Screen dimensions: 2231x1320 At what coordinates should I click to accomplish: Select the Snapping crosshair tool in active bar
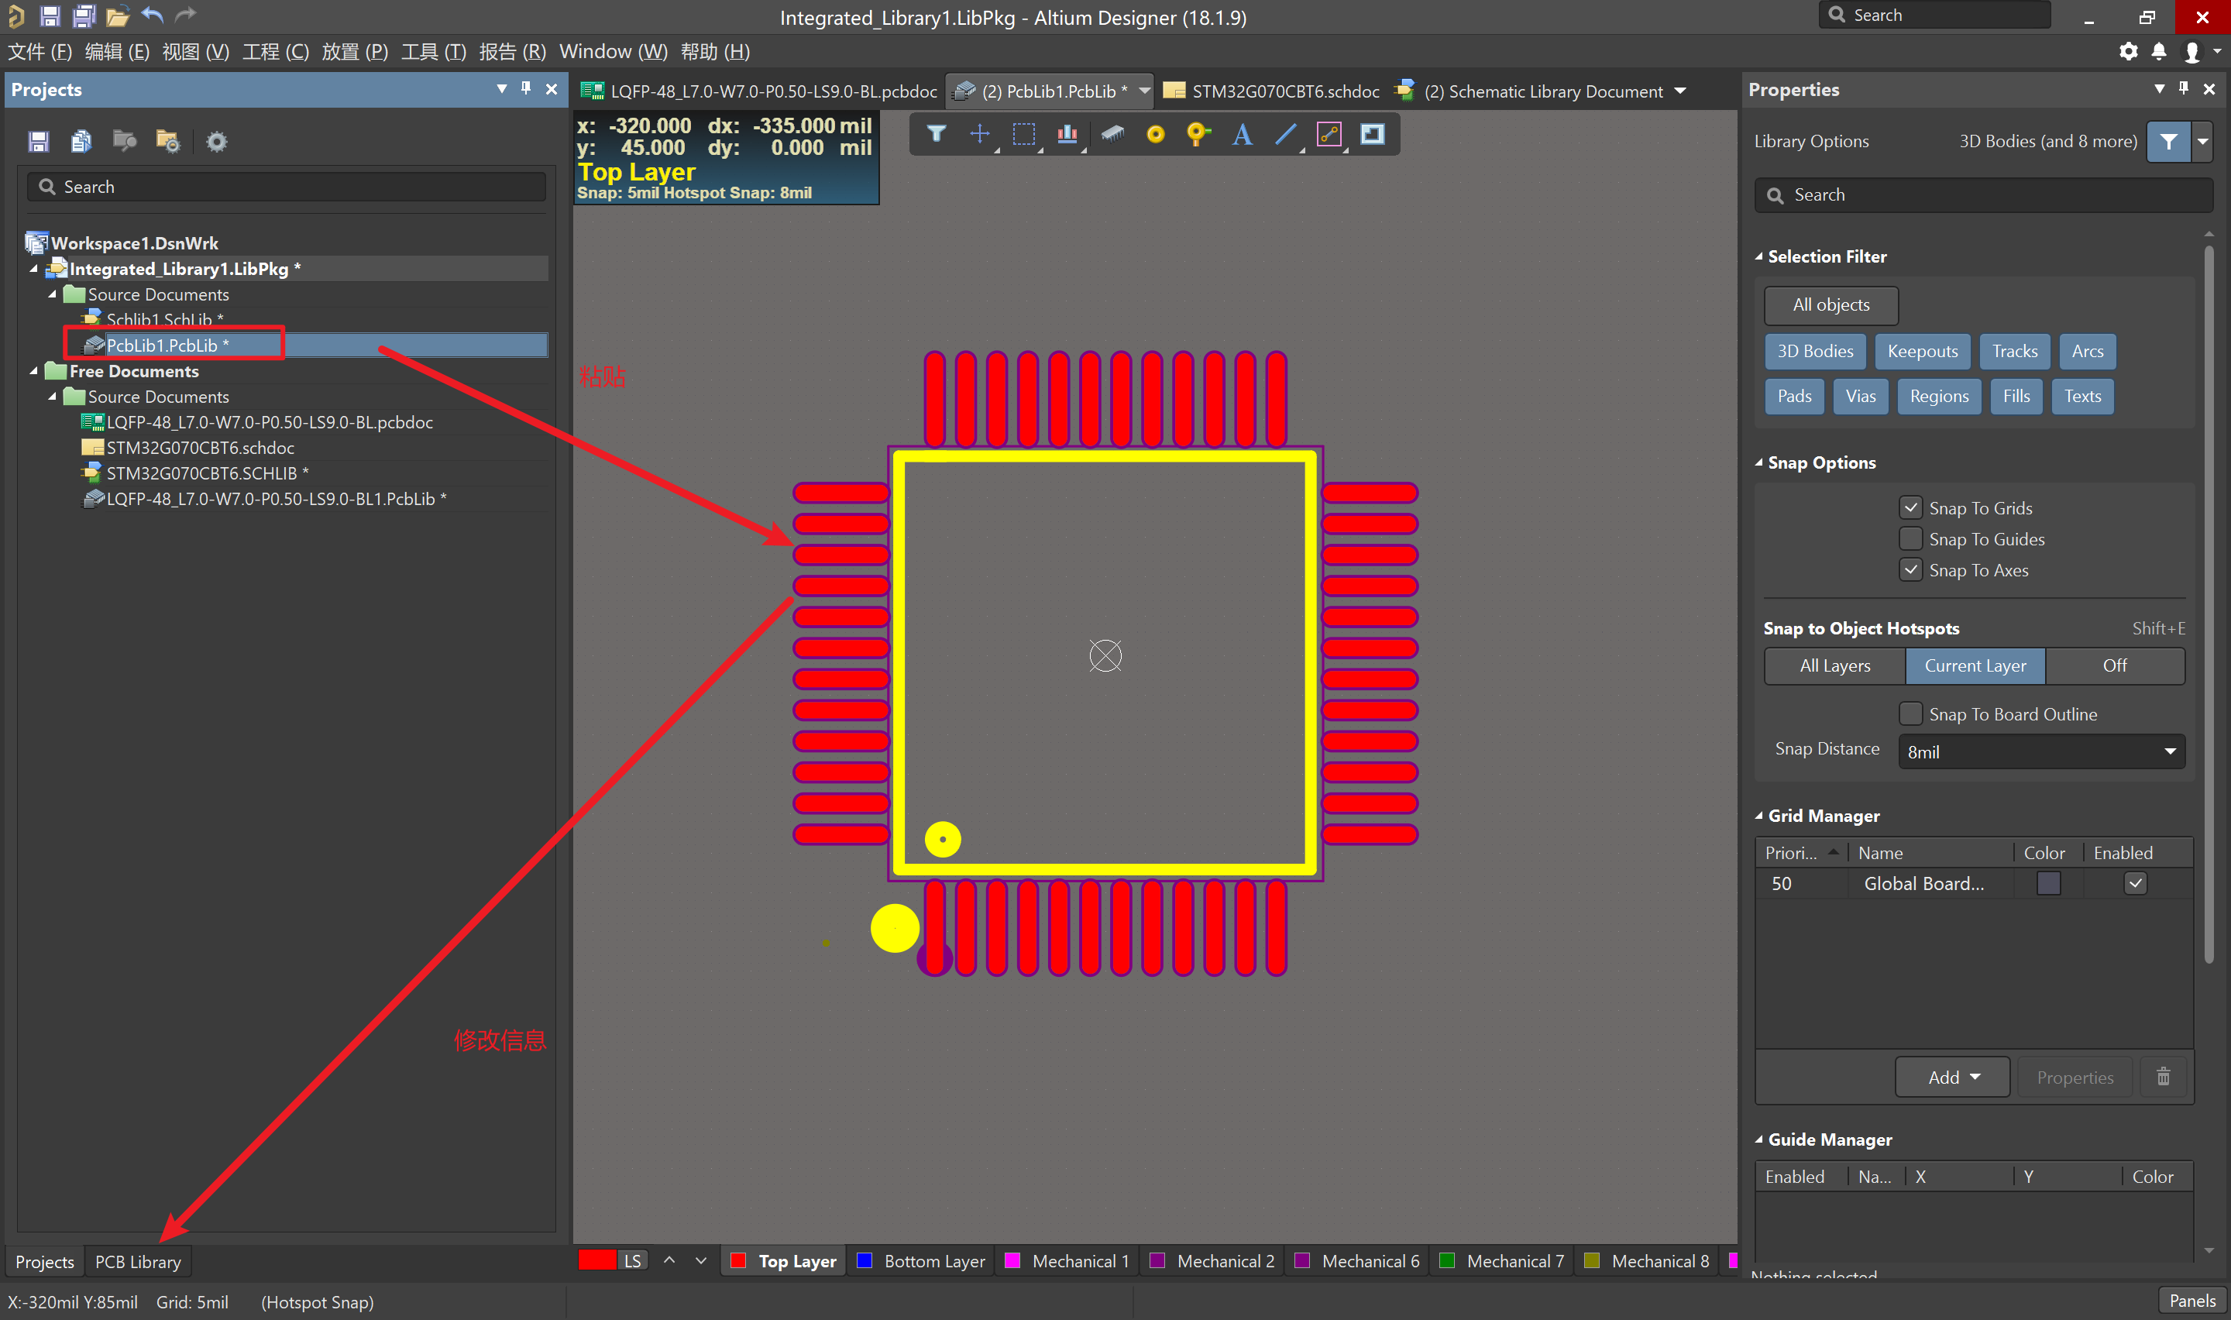(x=980, y=134)
